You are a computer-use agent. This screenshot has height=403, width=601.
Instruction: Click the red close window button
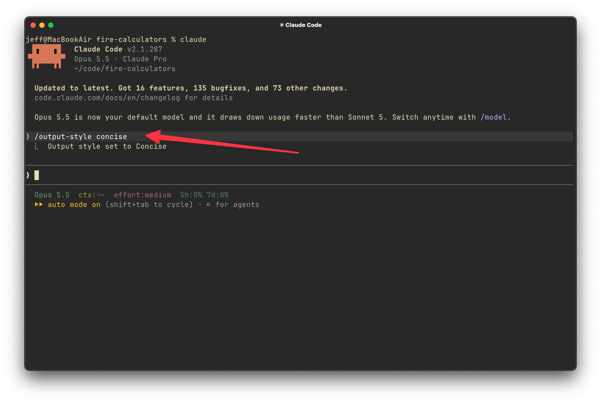coord(33,25)
